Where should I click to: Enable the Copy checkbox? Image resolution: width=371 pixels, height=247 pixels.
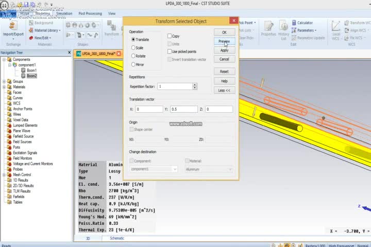170,36
